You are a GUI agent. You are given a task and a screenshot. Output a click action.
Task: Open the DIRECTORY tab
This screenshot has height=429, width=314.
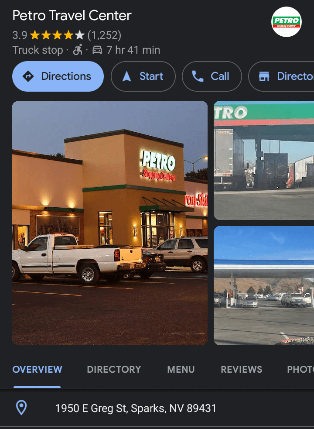pos(114,370)
